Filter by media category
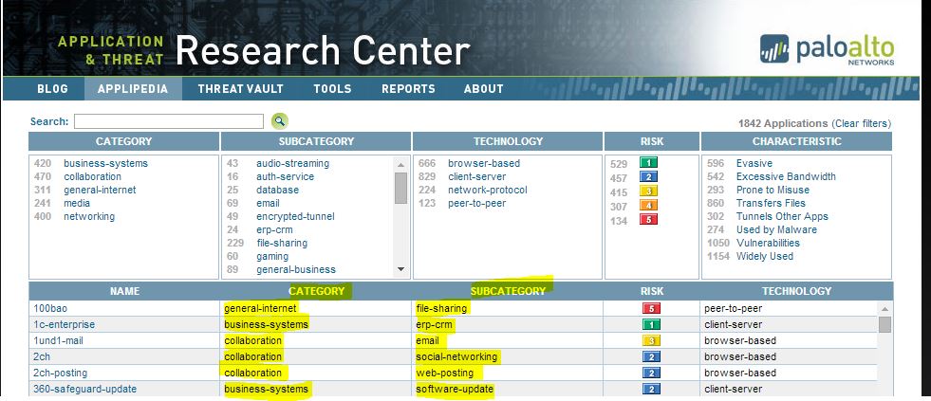Viewport: 931px width, 401px height. pyautogui.click(x=77, y=203)
